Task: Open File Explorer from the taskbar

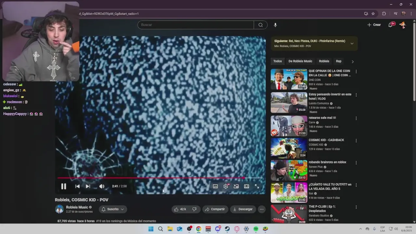Action: coord(170,229)
